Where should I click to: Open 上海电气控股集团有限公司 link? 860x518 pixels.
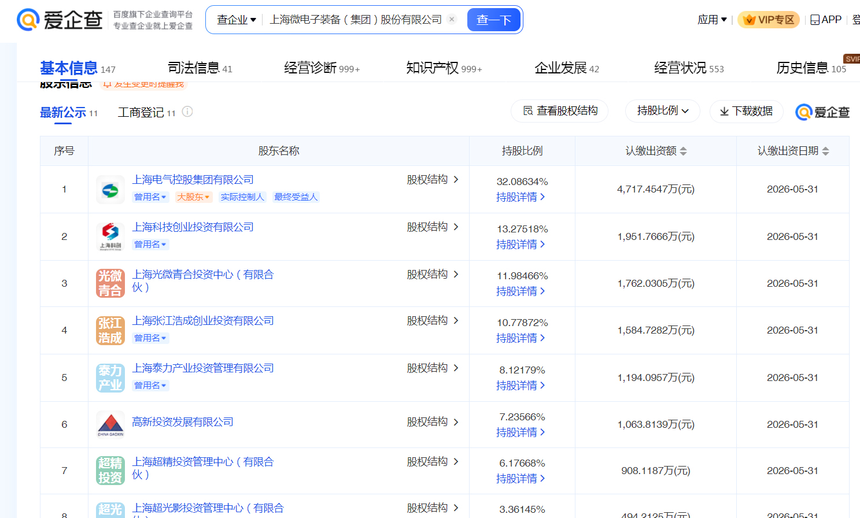pos(193,180)
